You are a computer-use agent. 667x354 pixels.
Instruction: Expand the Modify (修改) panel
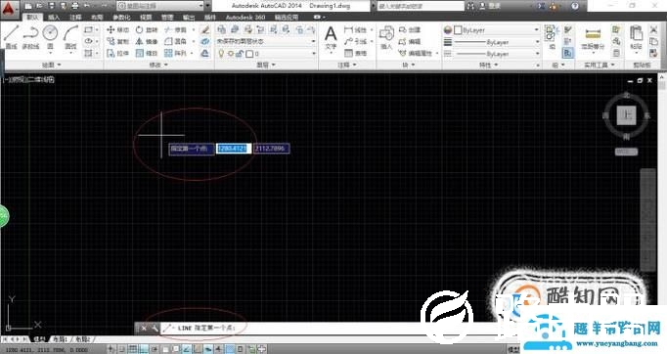click(158, 65)
